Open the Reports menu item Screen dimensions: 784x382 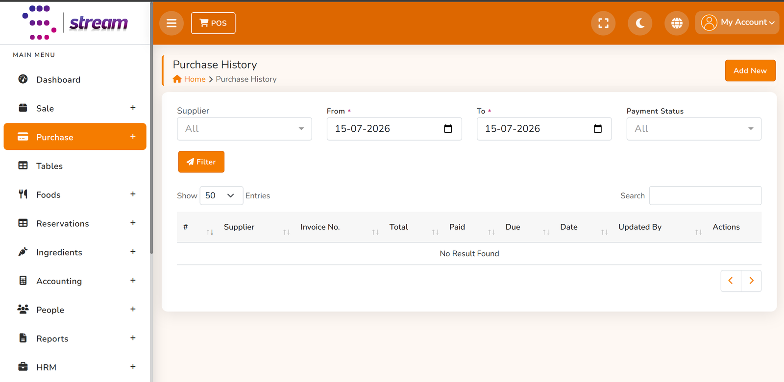coord(75,338)
